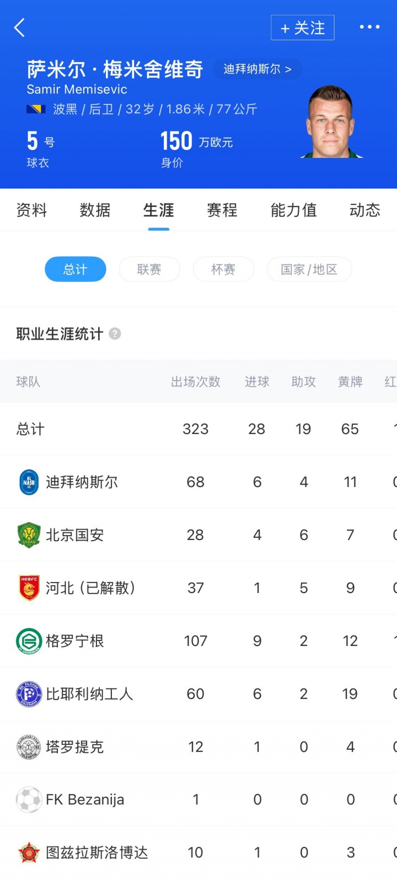Tap the FK Bezanija football icon
397x884 pixels.
(29, 800)
